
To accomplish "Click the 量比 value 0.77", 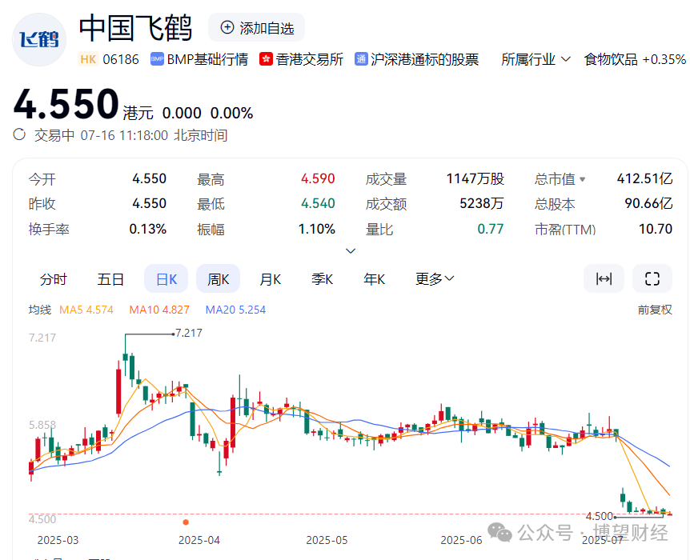I will point(491,229).
